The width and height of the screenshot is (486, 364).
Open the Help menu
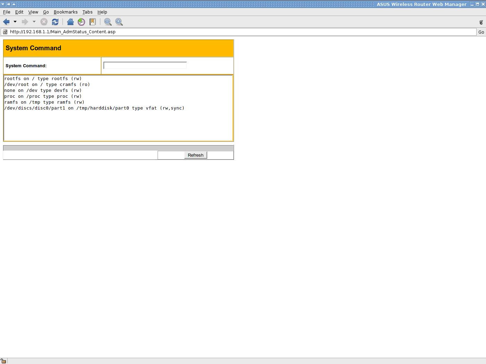102,12
